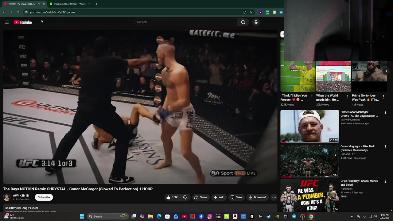The width and height of the screenshot is (393, 221).
Task: Open Amazon from taskbar
Action: pos(235,216)
